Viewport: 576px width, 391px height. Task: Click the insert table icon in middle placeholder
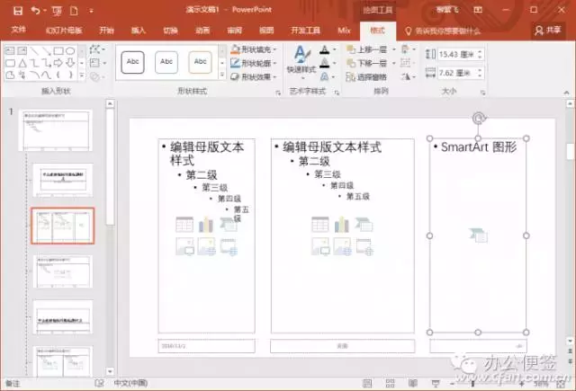pyautogui.click(x=320, y=224)
